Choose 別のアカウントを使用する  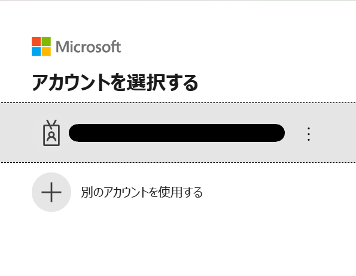[142, 192]
